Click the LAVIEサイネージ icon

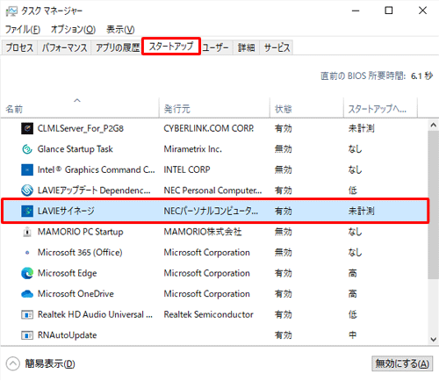click(27, 211)
